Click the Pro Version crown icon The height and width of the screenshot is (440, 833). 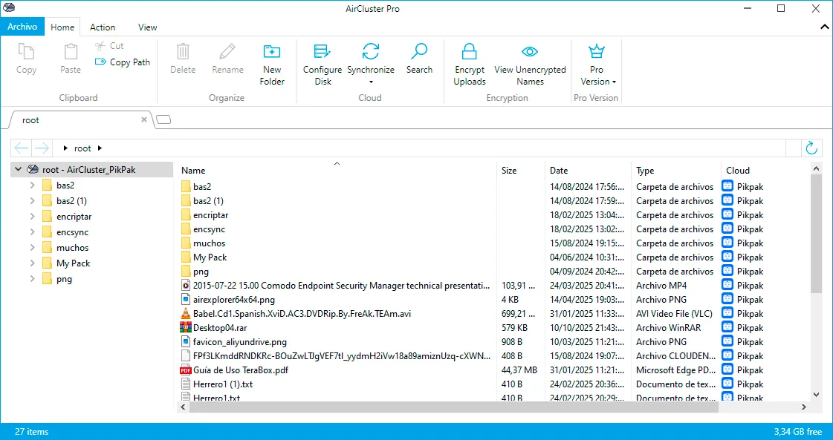point(597,51)
